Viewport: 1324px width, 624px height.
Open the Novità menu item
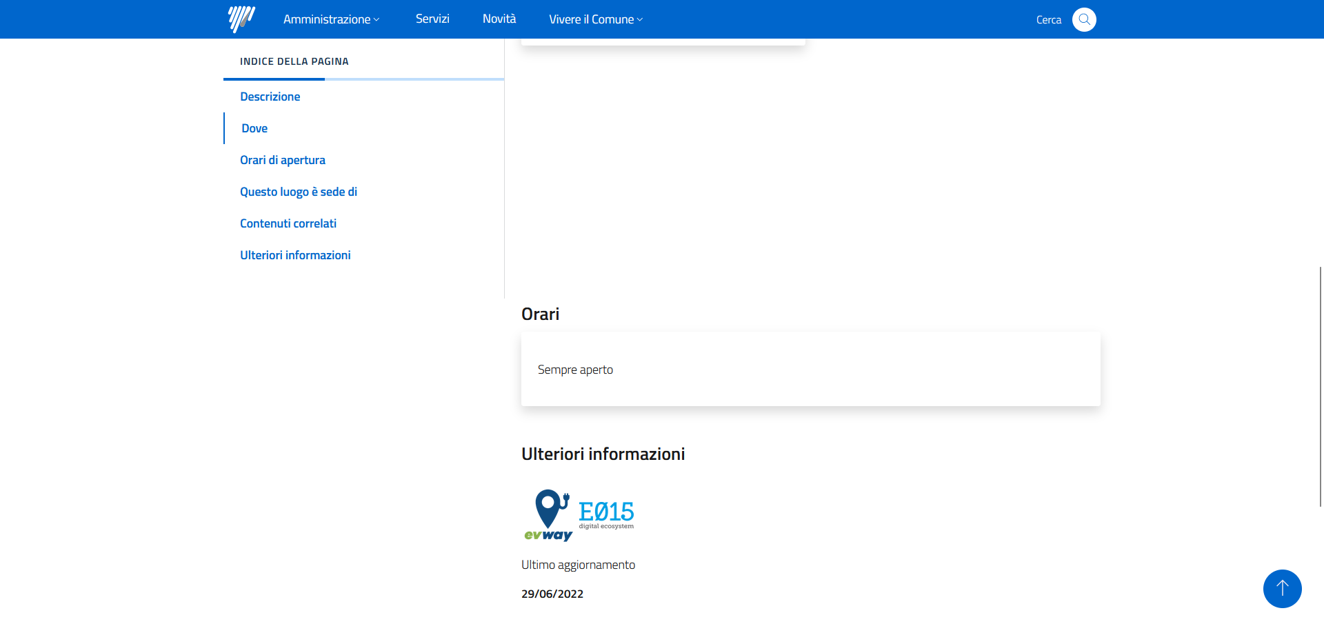pyautogui.click(x=499, y=19)
